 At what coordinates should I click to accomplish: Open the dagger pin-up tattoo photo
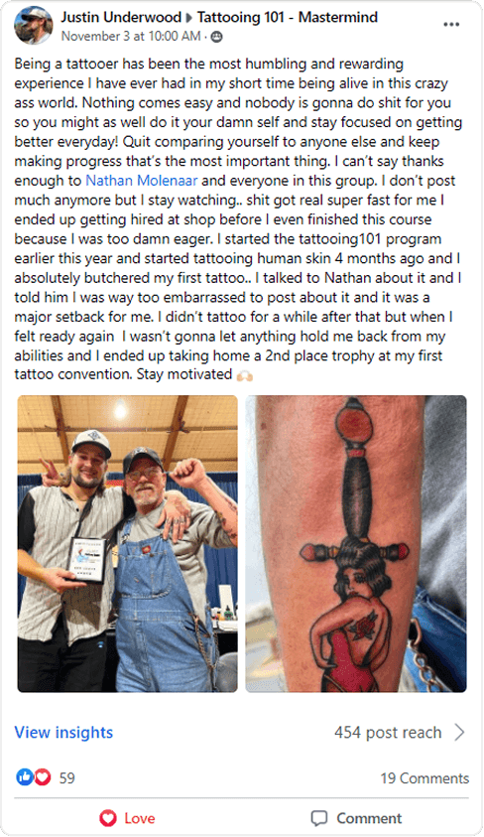tap(356, 543)
